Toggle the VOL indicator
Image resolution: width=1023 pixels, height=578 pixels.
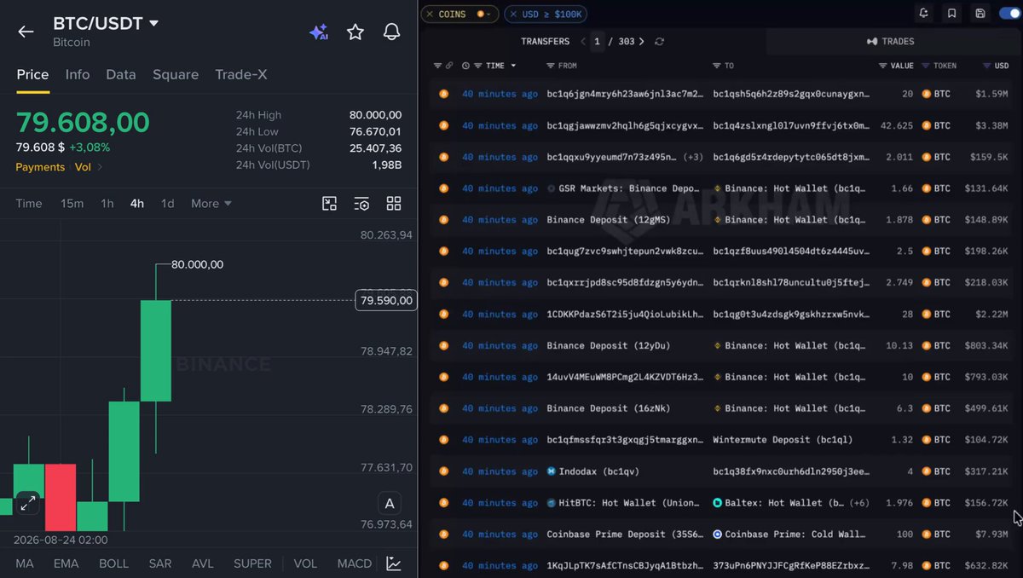[x=305, y=564]
